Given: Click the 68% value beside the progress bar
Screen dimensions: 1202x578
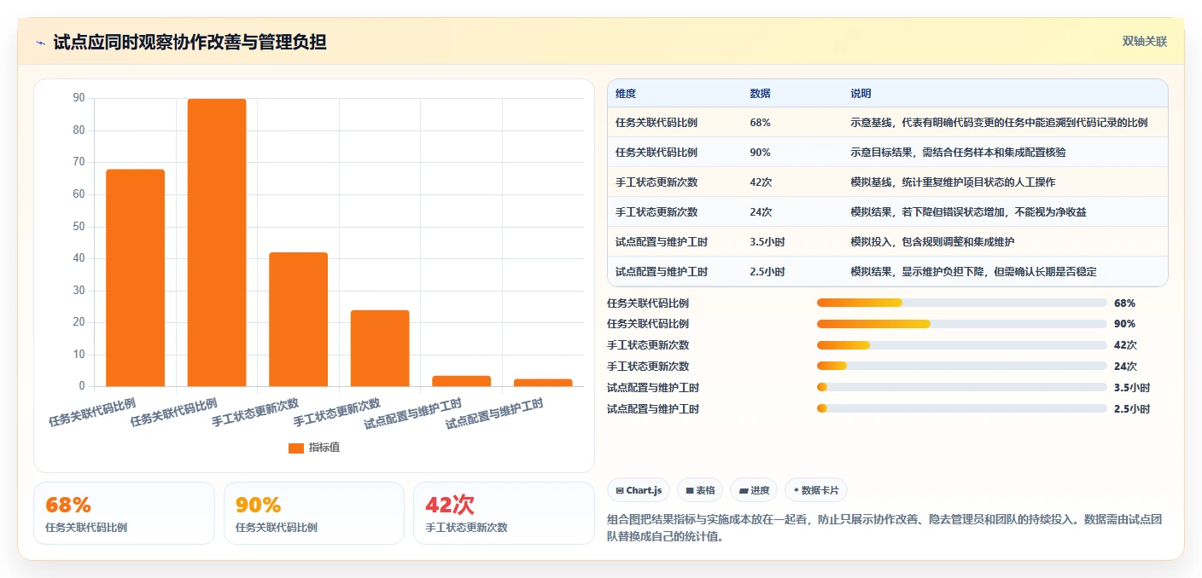Looking at the screenshot, I should [1124, 303].
